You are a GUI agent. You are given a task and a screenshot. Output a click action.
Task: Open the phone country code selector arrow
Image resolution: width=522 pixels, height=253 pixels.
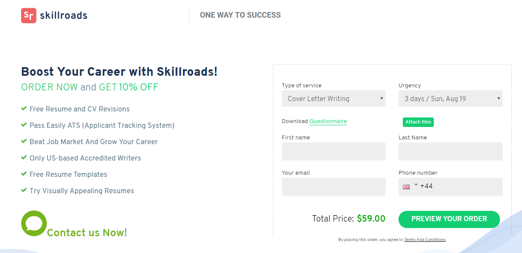tap(416, 185)
